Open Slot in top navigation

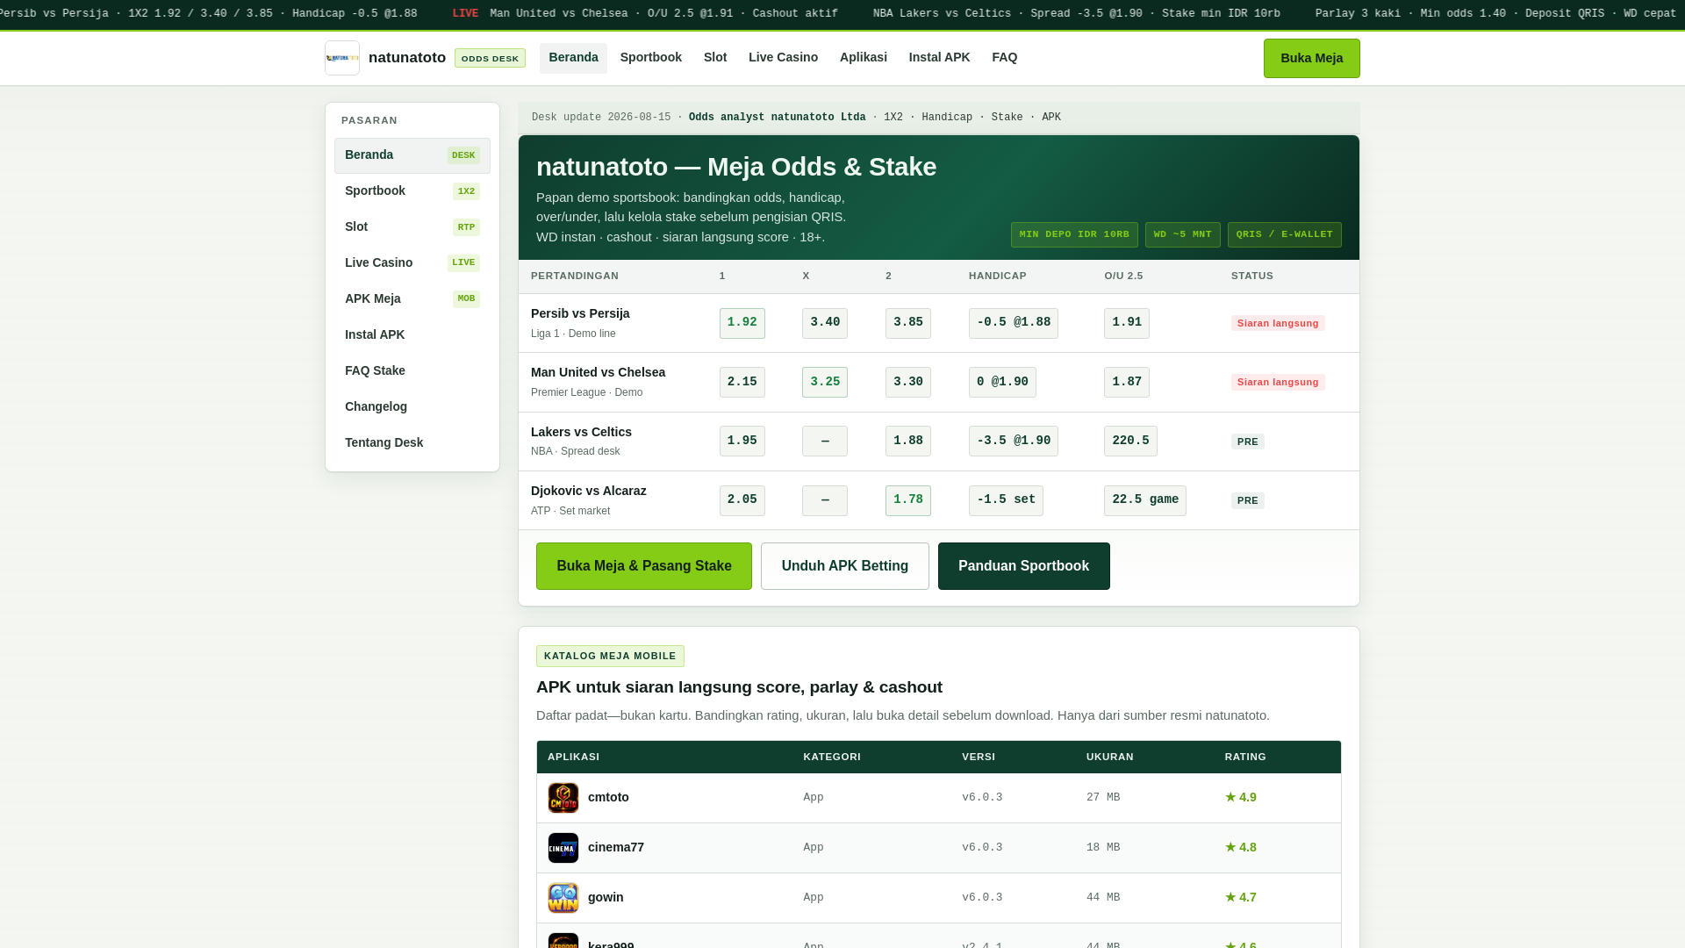coord(715,58)
